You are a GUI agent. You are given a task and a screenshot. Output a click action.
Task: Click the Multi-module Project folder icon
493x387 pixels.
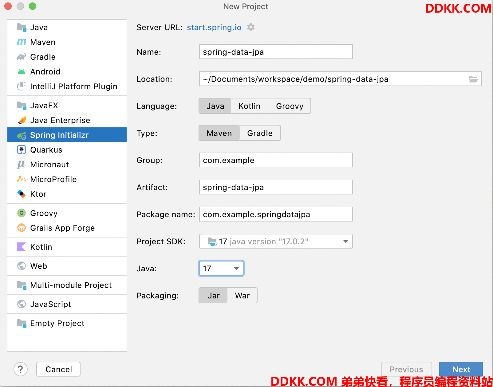click(x=22, y=285)
